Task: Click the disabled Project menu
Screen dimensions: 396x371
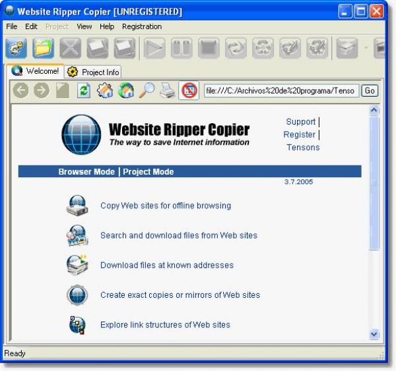Action: tap(57, 26)
